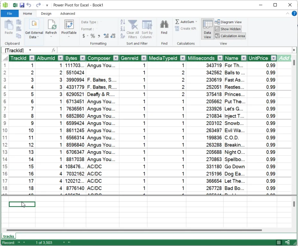Click Sort by Column
This screenshot has height=246, width=298.
point(147,29)
